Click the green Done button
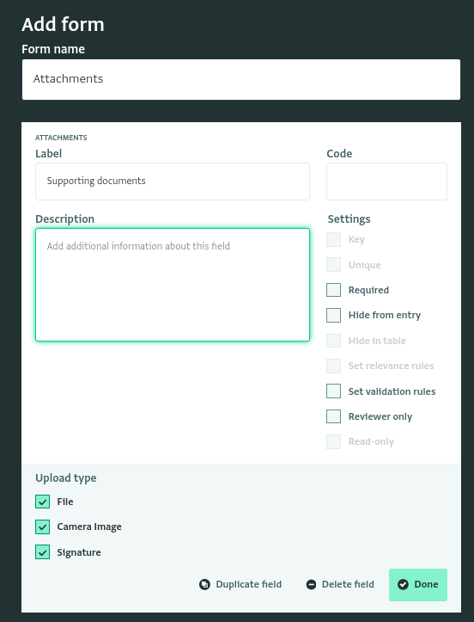 pos(418,585)
